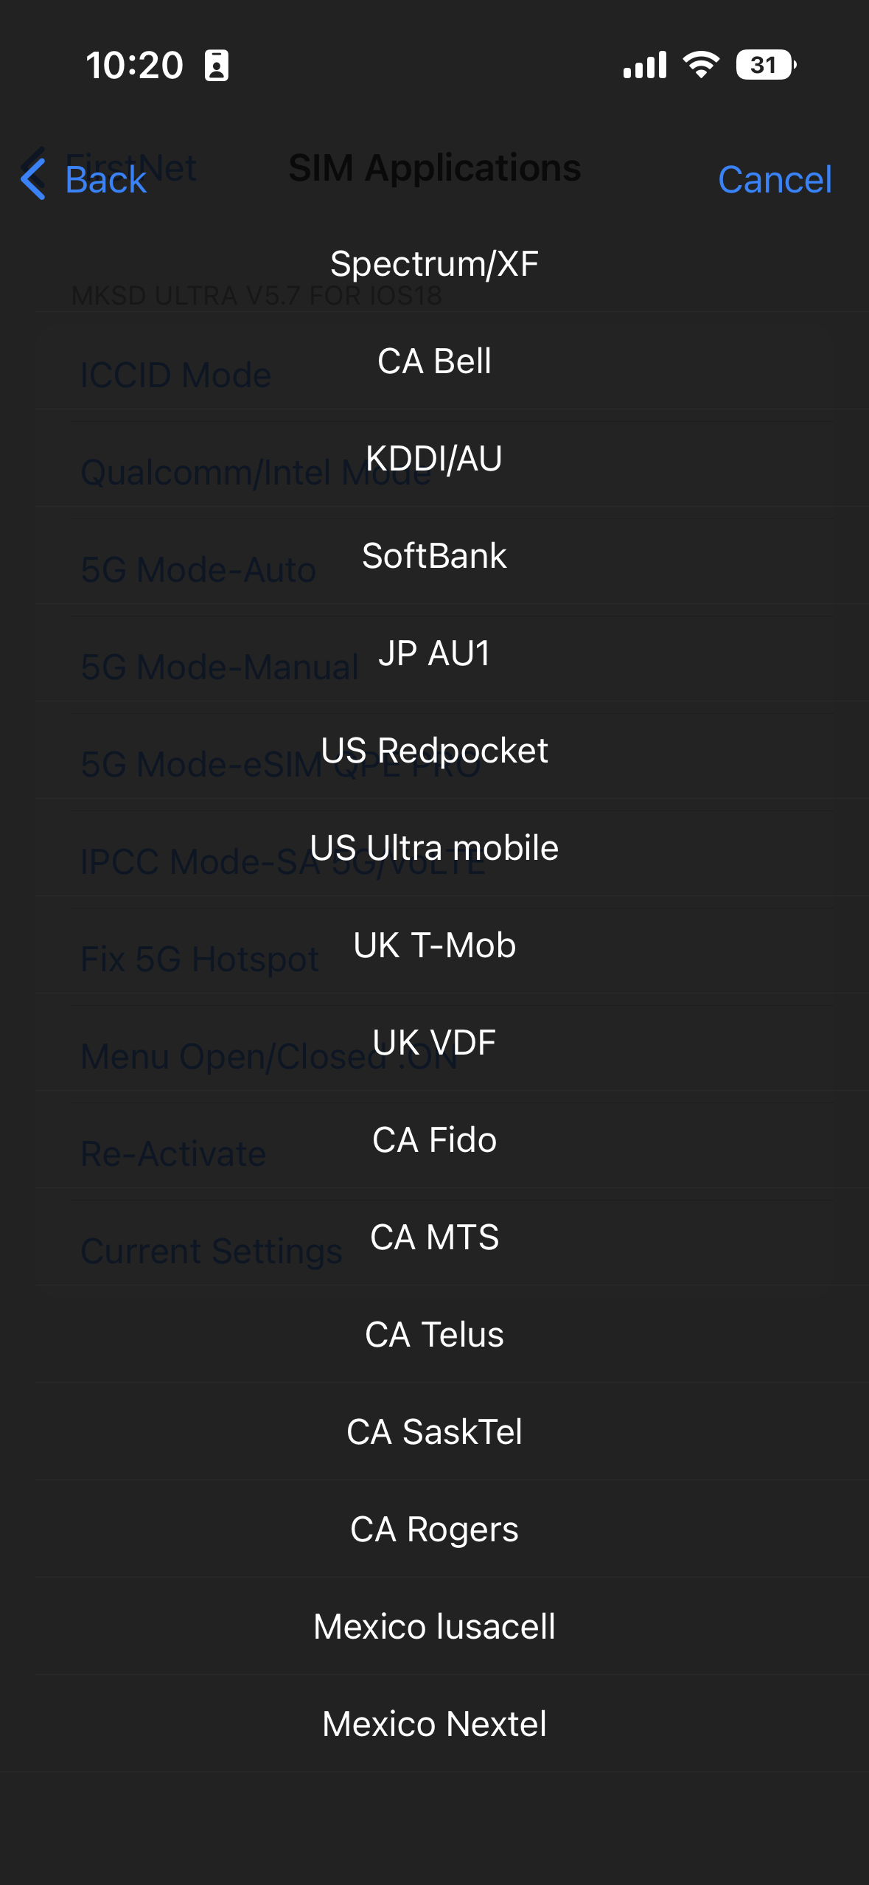
Task: Tap the battery level indicator
Action: click(x=766, y=65)
